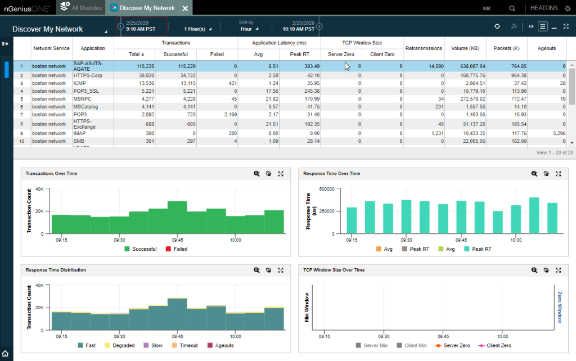Screen dimensions: 576x361
Task: Sort by the Network Service column header
Action: (51, 48)
